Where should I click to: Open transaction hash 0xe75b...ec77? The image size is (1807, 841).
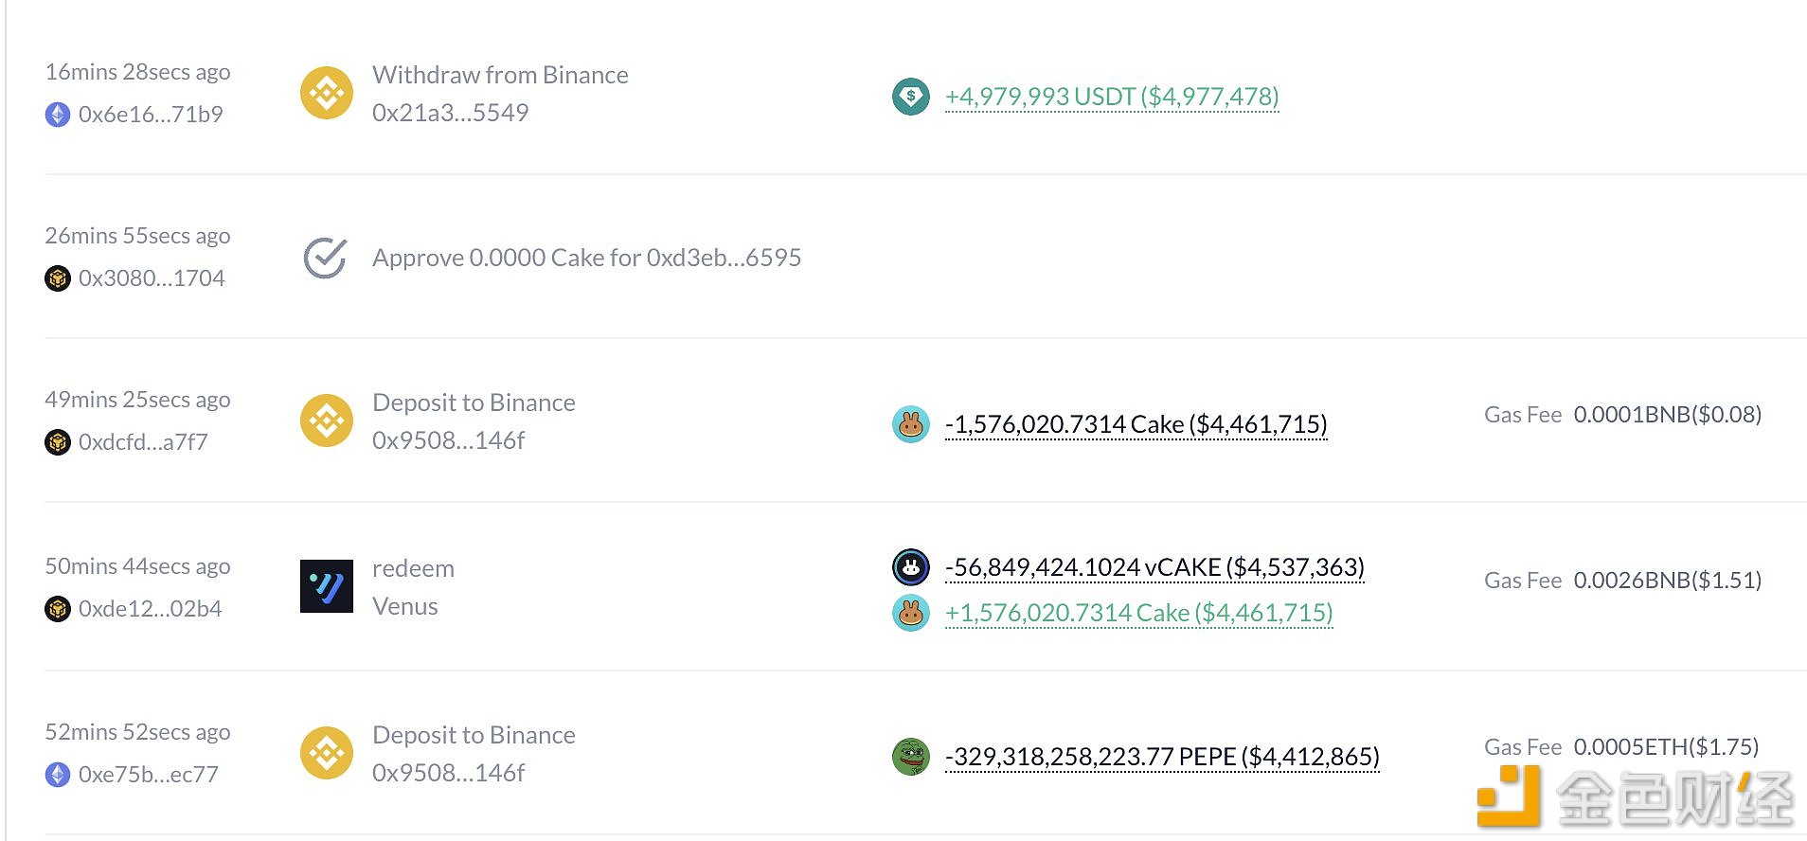[149, 775]
